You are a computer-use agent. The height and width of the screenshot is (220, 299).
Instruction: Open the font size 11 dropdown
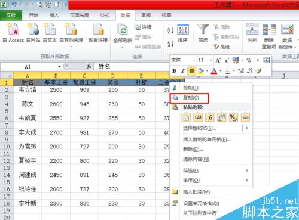tap(211, 60)
